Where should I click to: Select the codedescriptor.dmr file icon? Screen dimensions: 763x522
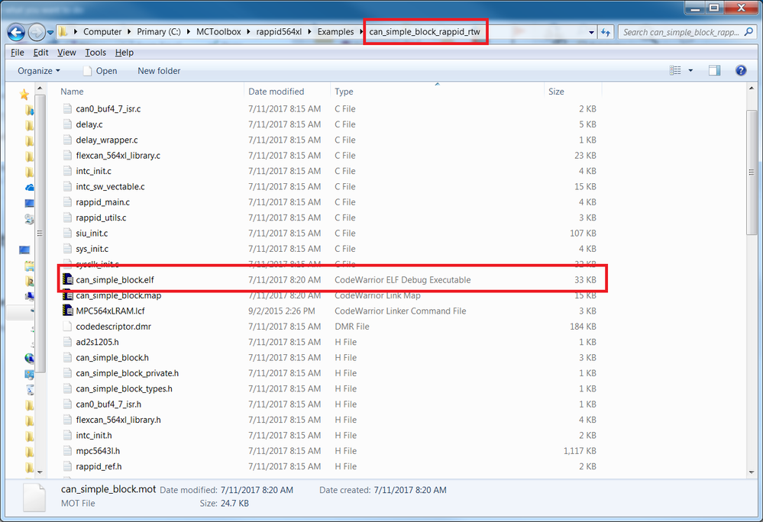pyautogui.click(x=68, y=326)
